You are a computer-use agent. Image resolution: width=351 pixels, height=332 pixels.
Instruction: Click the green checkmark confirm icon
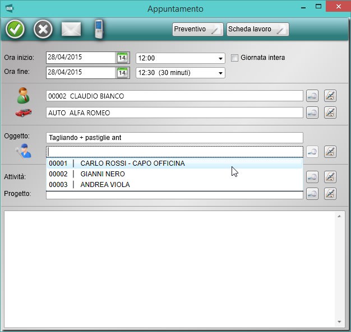coord(15,29)
